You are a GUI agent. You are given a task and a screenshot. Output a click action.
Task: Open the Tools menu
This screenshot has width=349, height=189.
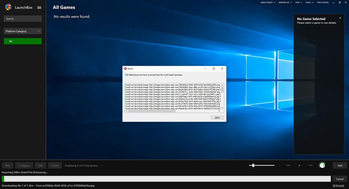309,2
